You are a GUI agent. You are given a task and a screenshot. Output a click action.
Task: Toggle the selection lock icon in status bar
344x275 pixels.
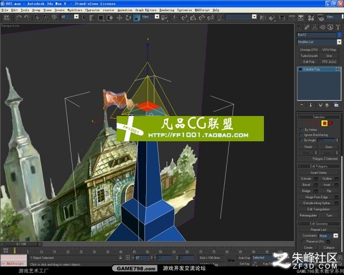(x=120, y=258)
